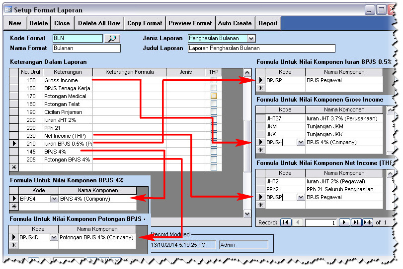Go to last record in navigator
This screenshot has height=269, width=403.
356,222
